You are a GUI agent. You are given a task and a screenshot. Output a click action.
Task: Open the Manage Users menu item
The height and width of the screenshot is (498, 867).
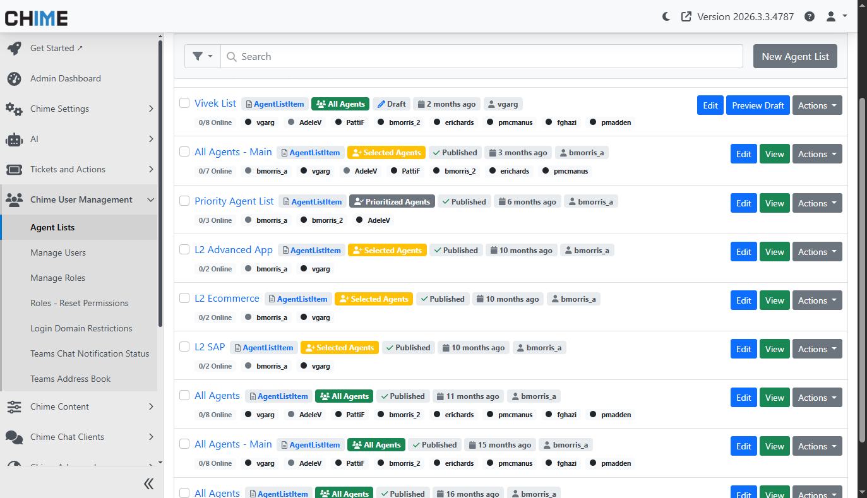coord(58,252)
